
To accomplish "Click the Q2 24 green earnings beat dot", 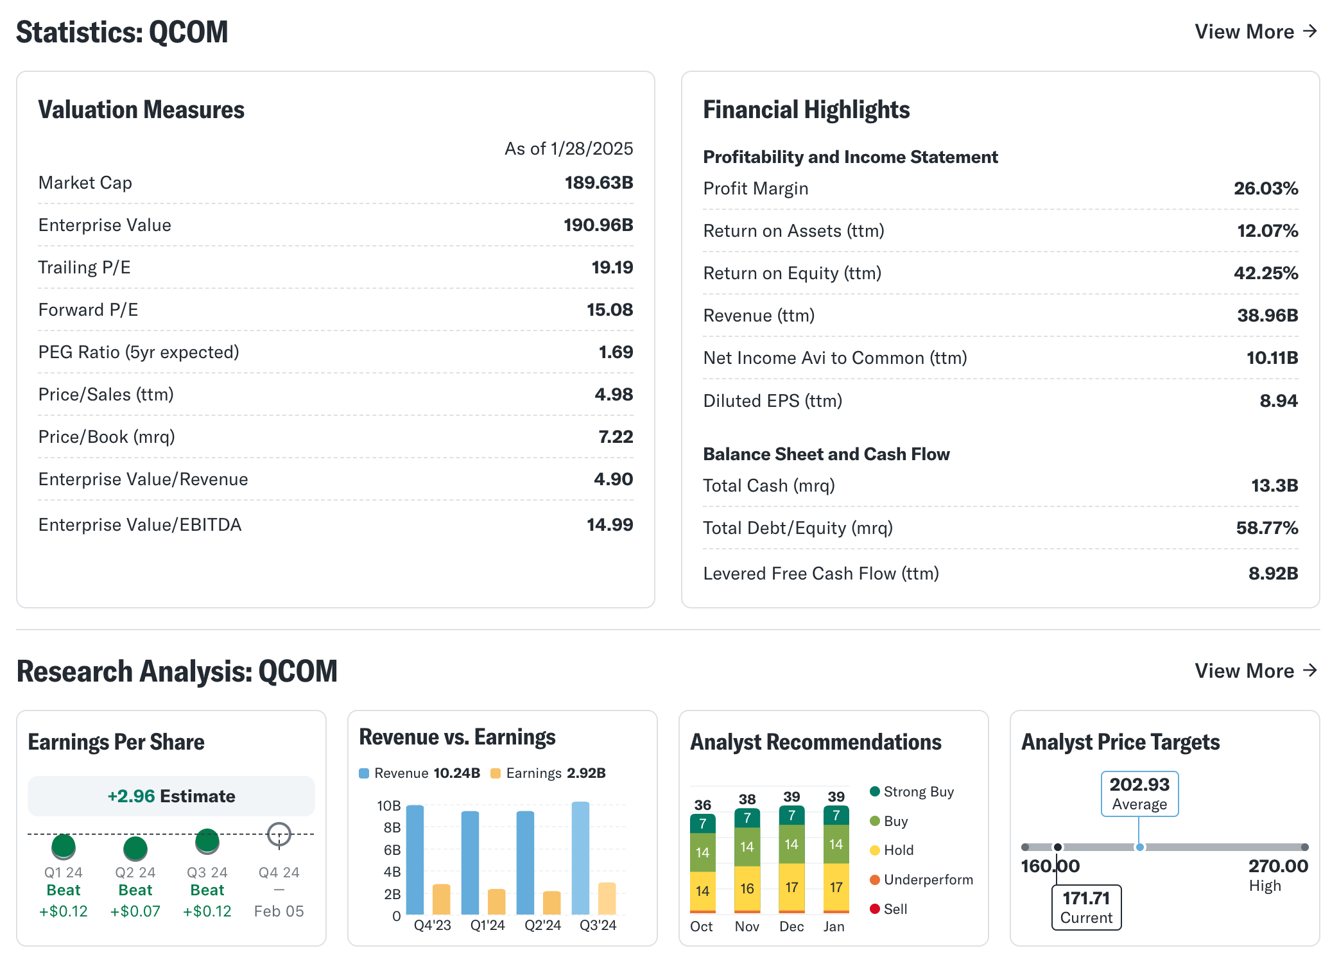I will pos(135,848).
